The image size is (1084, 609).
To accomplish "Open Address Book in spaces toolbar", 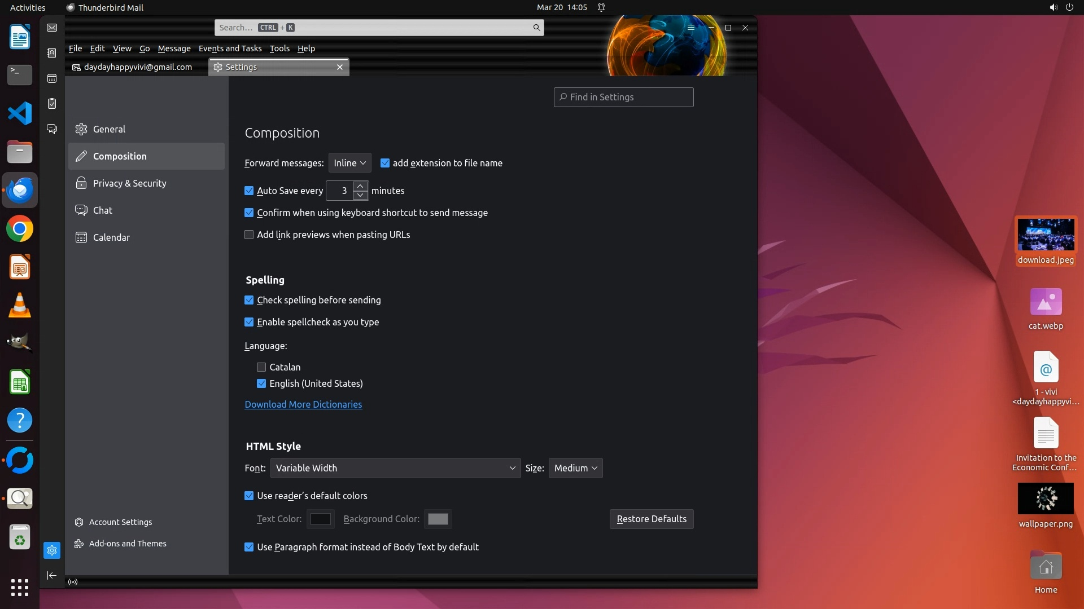I will 52,53.
